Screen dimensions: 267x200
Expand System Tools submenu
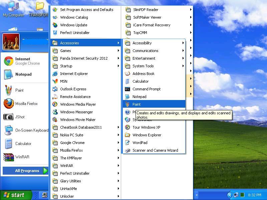(154, 66)
